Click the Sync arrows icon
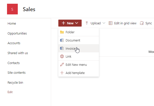The height and width of the screenshot is (106, 154). [x=142, y=23]
